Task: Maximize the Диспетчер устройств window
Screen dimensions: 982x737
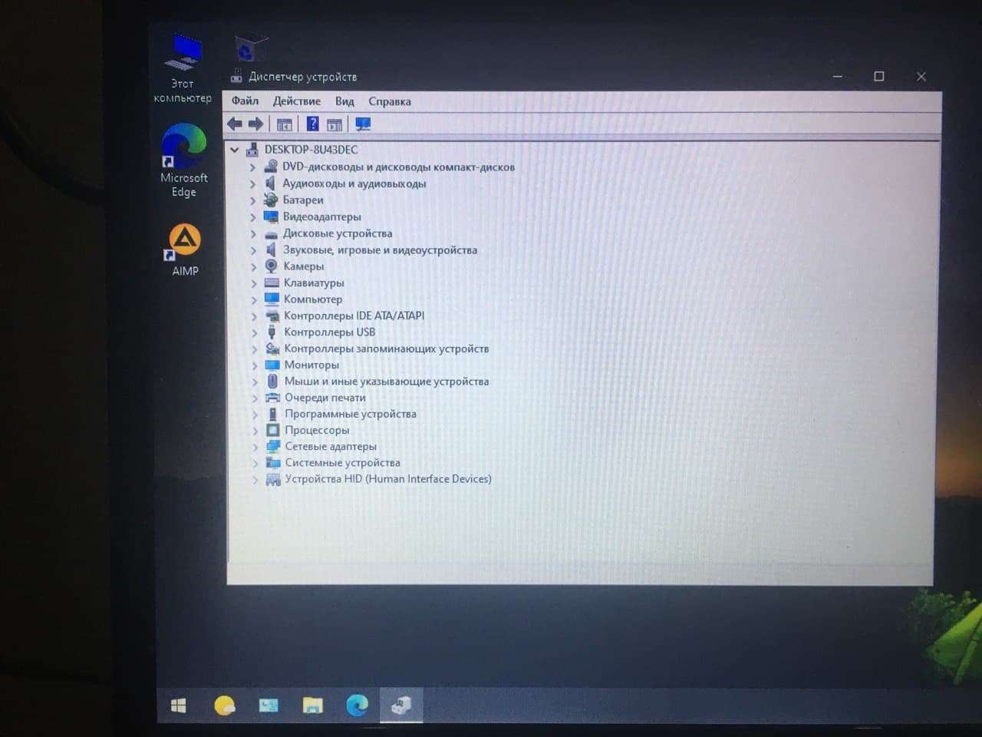Action: [879, 77]
